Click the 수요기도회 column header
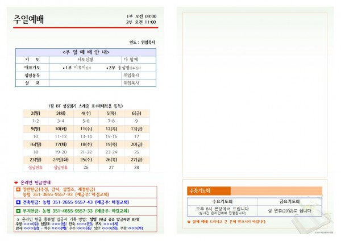The width and height of the screenshot is (341, 241). 222,201
